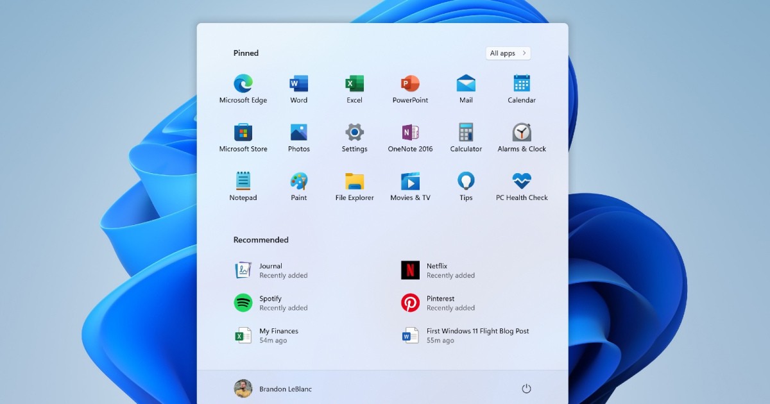770x404 pixels.
Task: Open the Settings gear icon
Action: tap(354, 133)
